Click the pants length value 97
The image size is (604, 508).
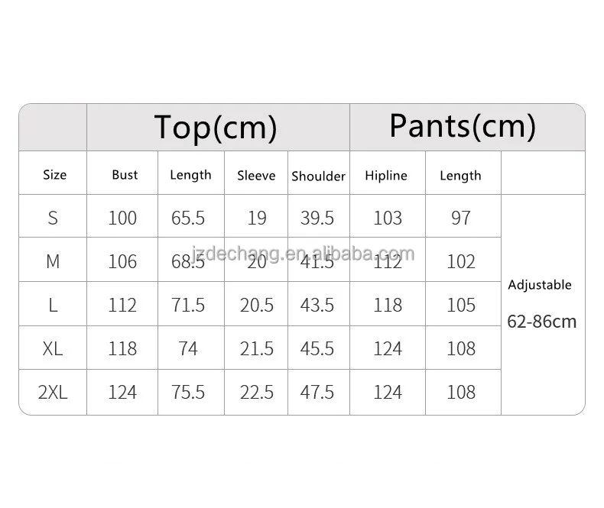461,218
